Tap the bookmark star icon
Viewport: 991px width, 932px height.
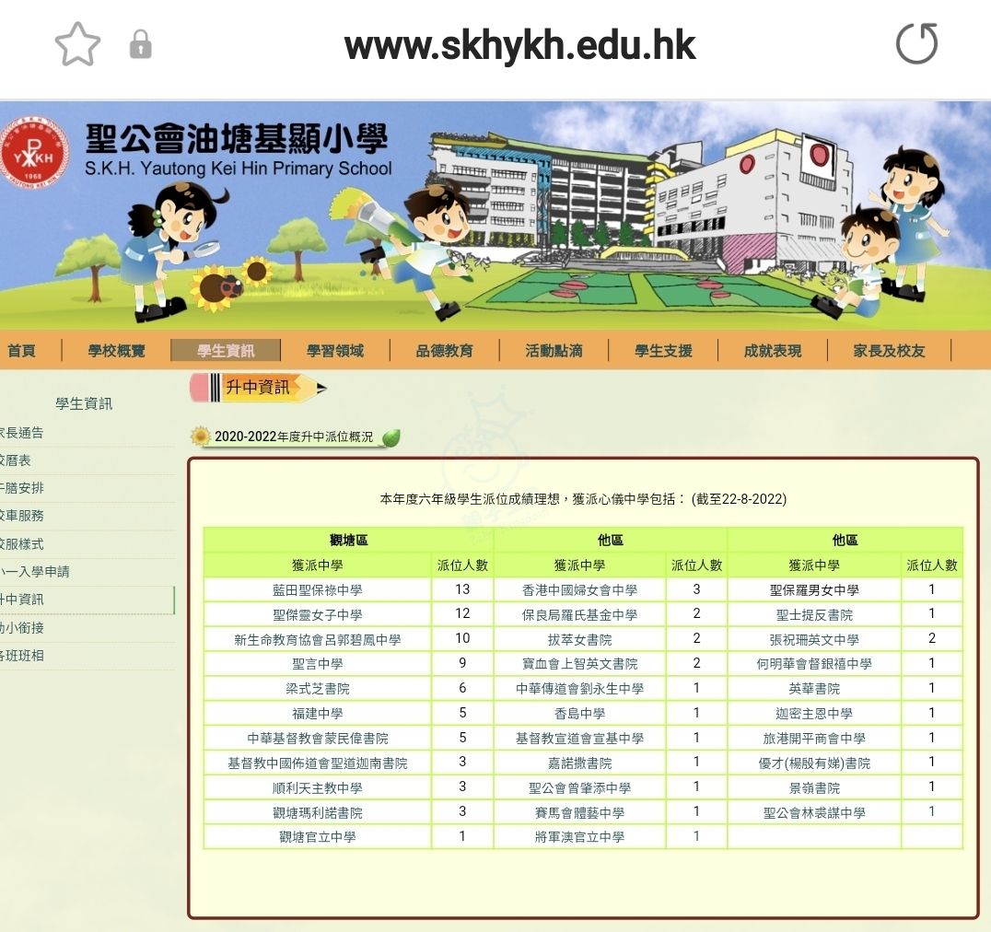(77, 44)
